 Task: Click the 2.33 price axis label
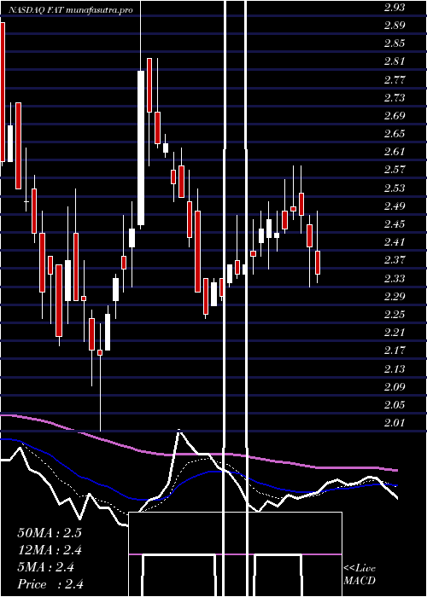[x=395, y=278]
